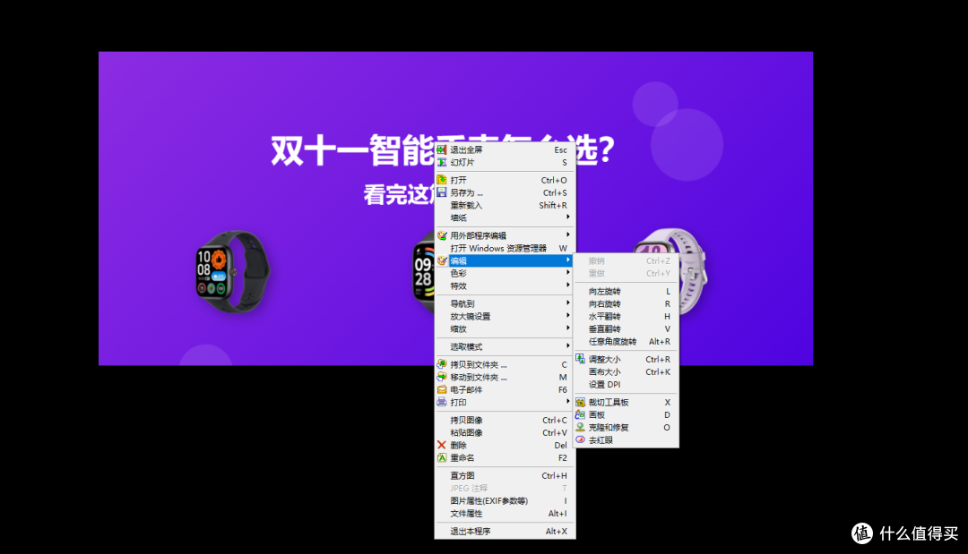Expand the 放大镜设置 magnifier submenu
The height and width of the screenshot is (554, 968).
click(505, 316)
